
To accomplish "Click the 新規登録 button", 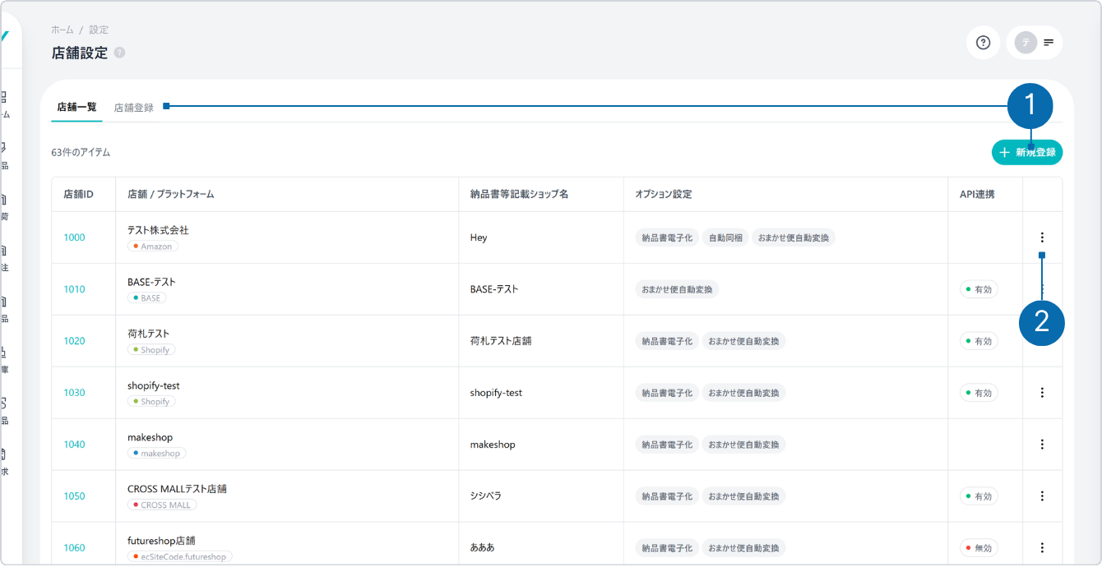I will (x=1026, y=152).
